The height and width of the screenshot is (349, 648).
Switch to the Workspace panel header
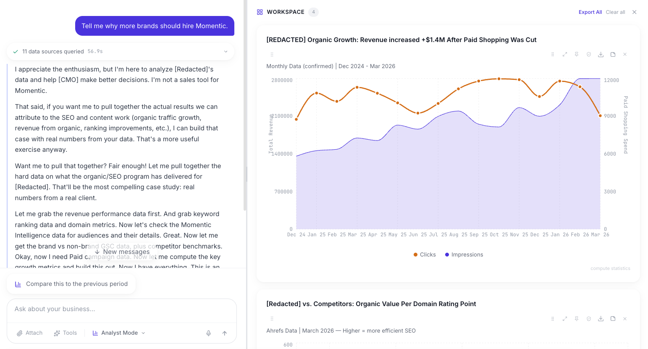tap(285, 12)
